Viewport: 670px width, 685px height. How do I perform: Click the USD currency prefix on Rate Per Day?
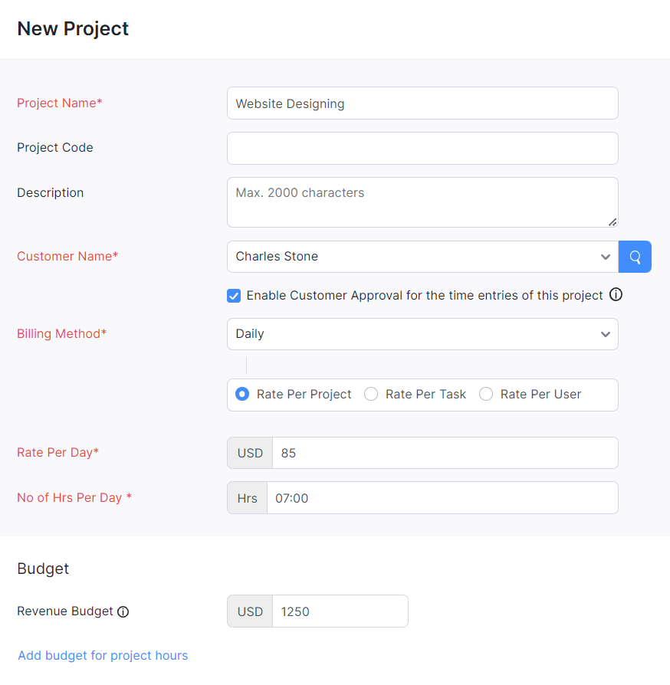point(249,452)
